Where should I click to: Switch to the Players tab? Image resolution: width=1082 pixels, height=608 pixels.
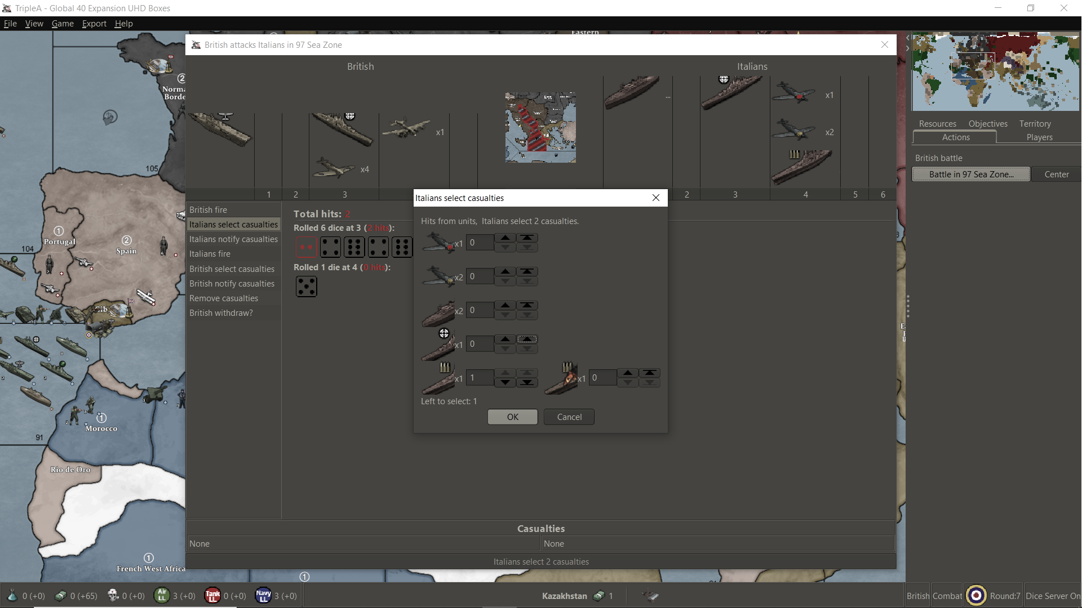click(1039, 137)
